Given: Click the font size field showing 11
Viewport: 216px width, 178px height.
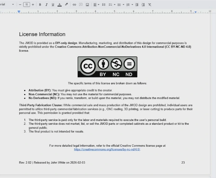Looking at the screenshot, I should tap(27, 5).
